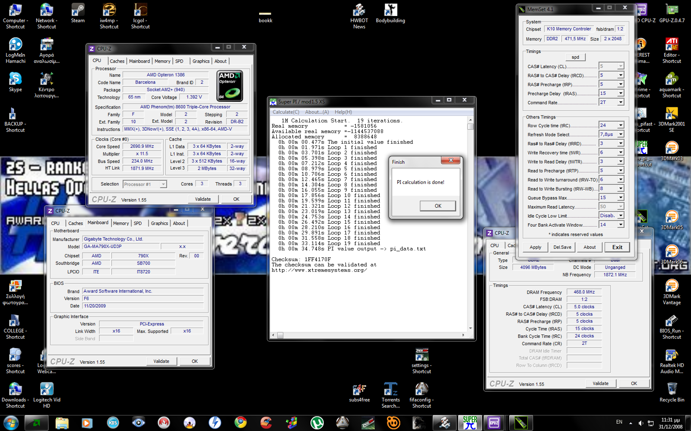Launch the LogMeIn Hamachi desktop icon
Screen dimensions: 691x431
(x=16, y=50)
